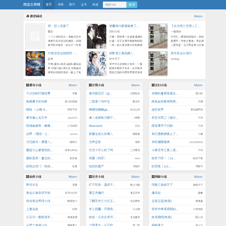Open 修仙从做杂役开始 novel link
The height and width of the screenshot is (226, 226).
pos(38,193)
